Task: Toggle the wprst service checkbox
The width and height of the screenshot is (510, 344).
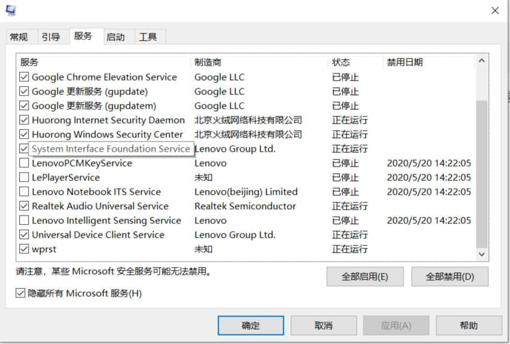Action: pos(24,249)
